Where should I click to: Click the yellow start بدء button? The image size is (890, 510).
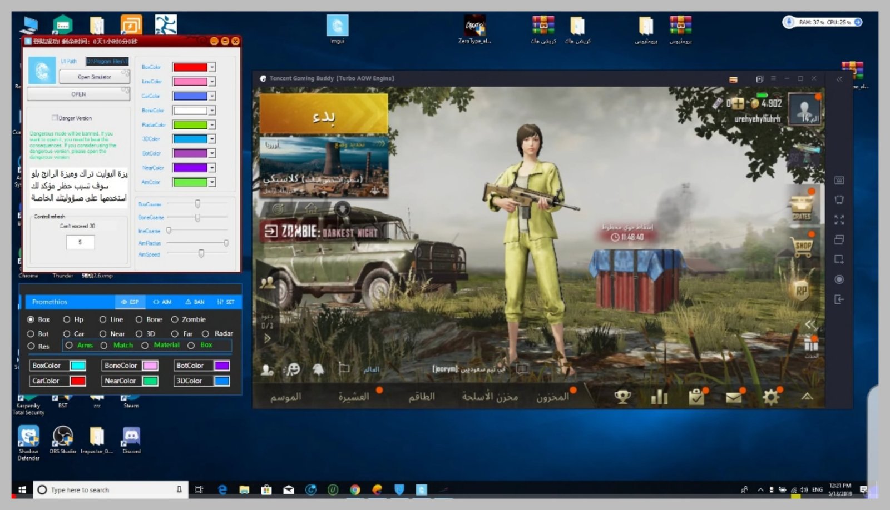[x=323, y=114]
